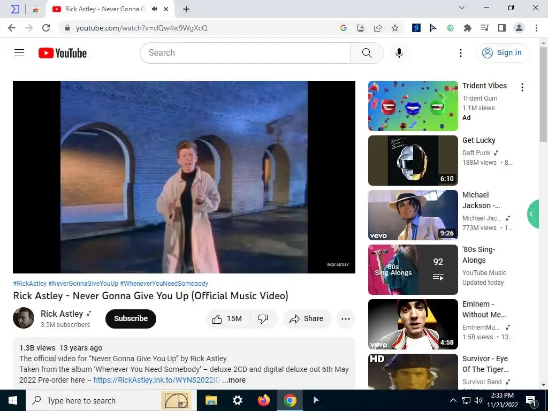
Task: Click the volume icon in system tray
Action: pyautogui.click(x=478, y=400)
